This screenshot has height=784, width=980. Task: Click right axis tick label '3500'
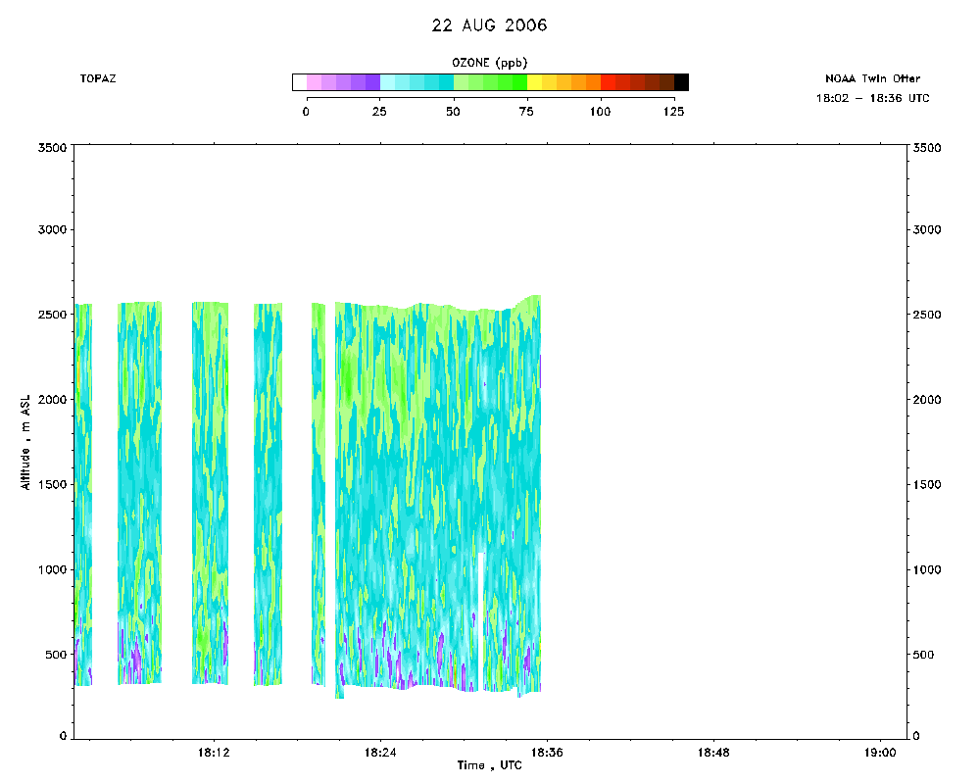(x=927, y=148)
